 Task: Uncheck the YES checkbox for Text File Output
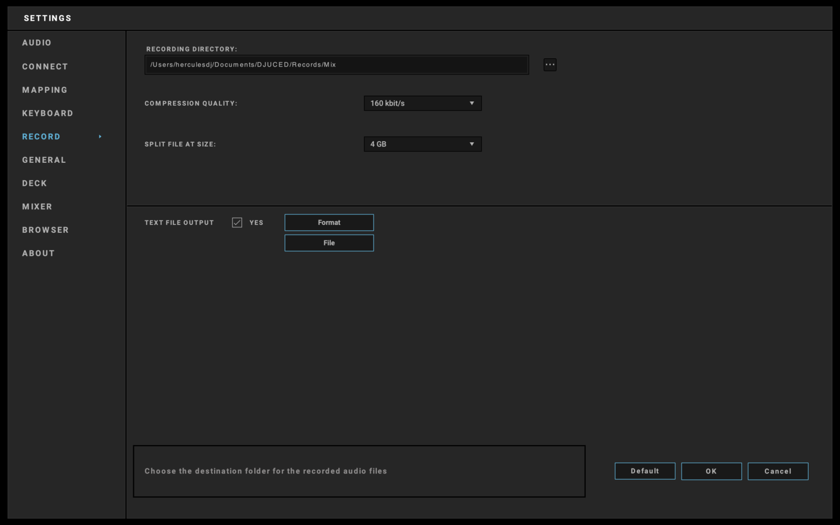coord(237,222)
